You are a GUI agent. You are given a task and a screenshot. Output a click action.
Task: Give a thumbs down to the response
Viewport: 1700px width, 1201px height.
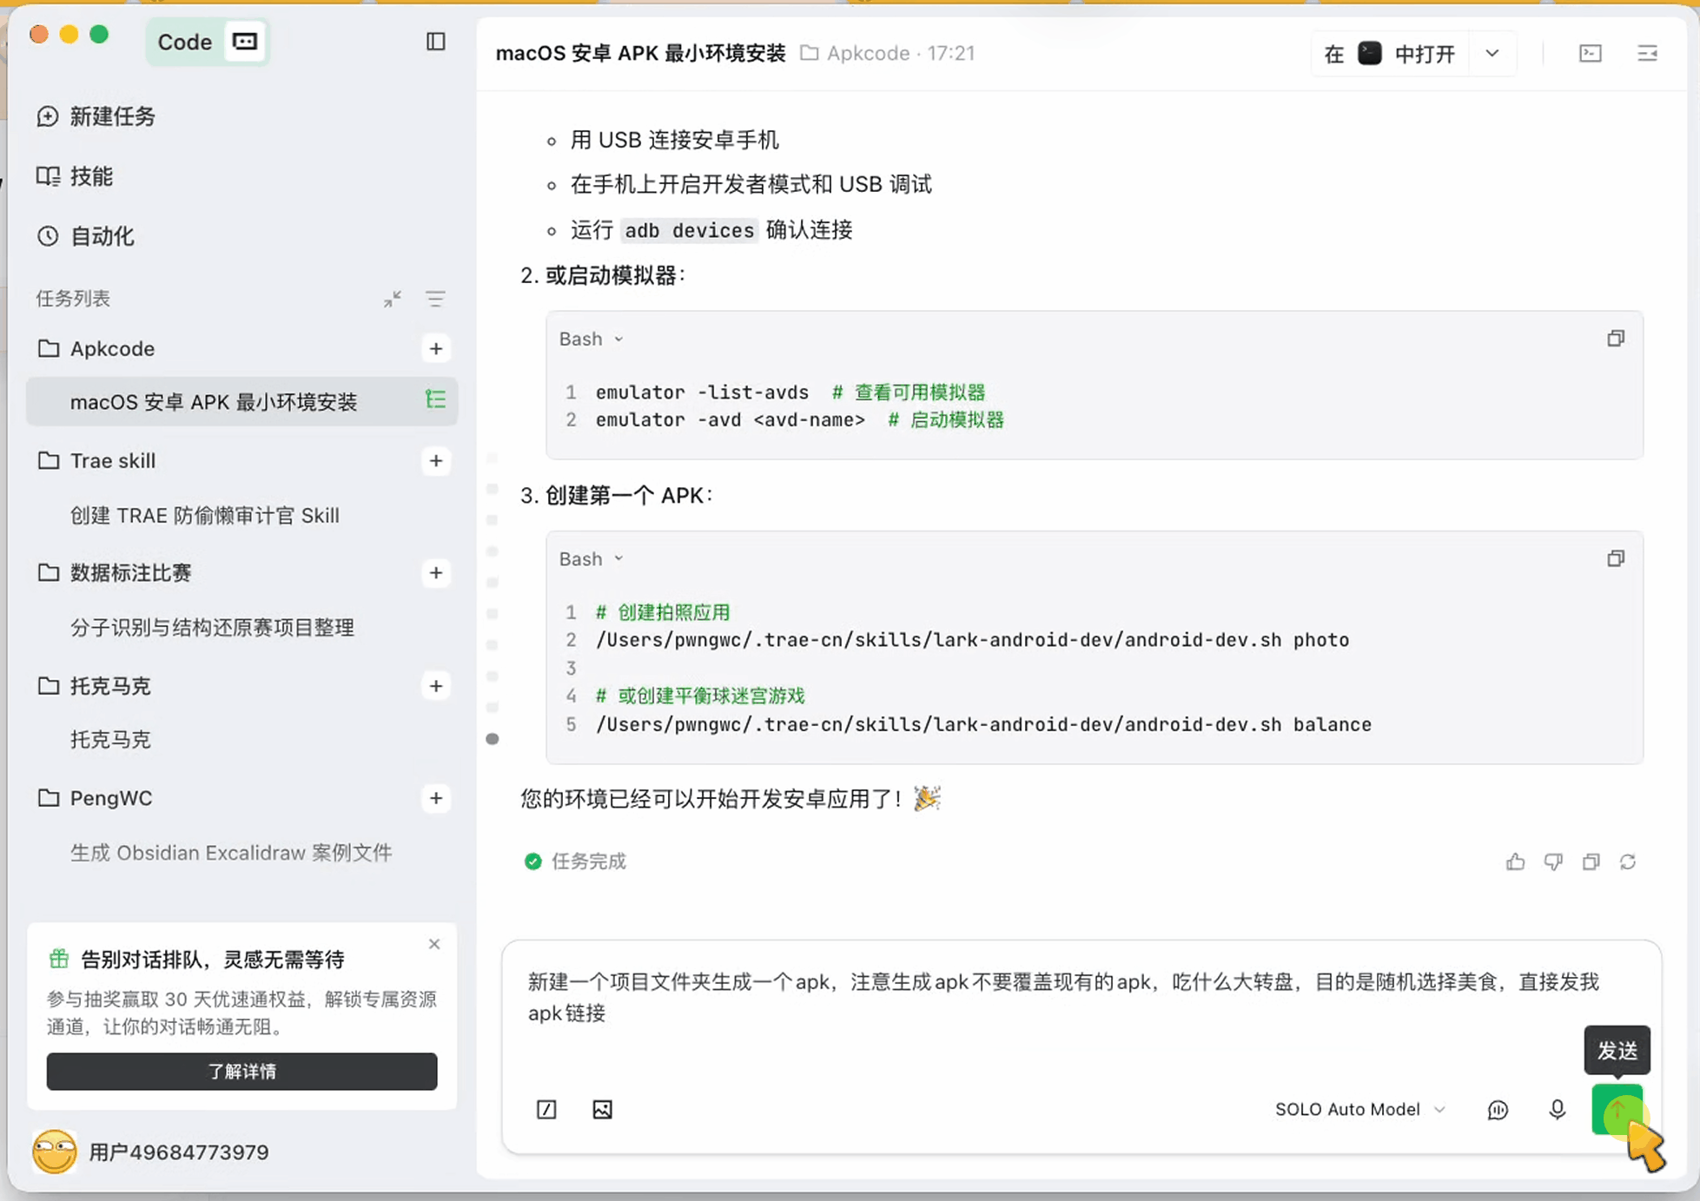1553,861
